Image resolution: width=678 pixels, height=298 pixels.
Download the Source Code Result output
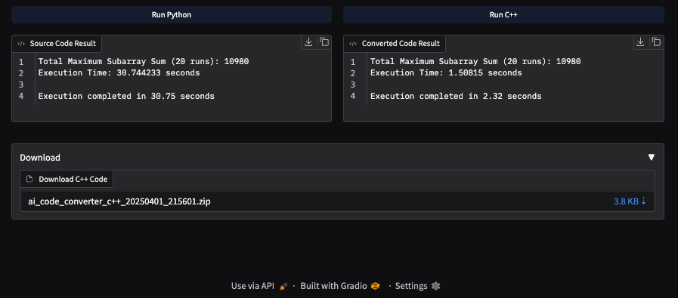pos(308,42)
